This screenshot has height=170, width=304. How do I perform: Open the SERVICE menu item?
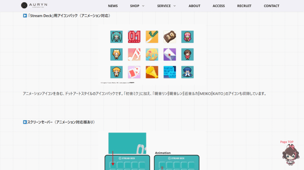coord(164,6)
